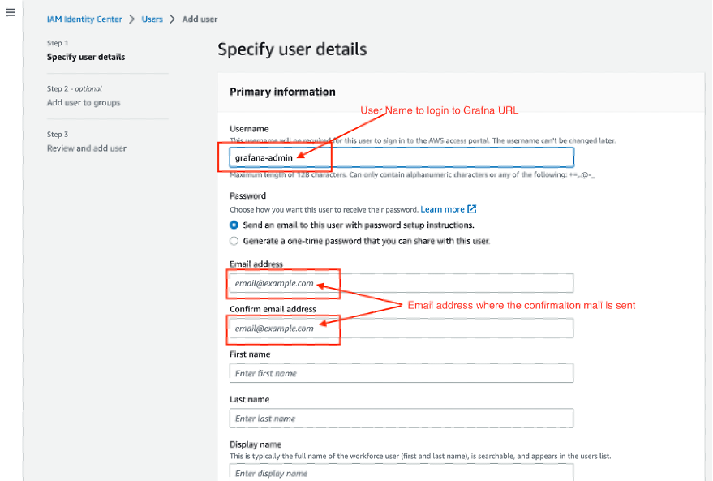Select Step 2 Add user to groups
The height and width of the screenshot is (481, 713).
(85, 103)
